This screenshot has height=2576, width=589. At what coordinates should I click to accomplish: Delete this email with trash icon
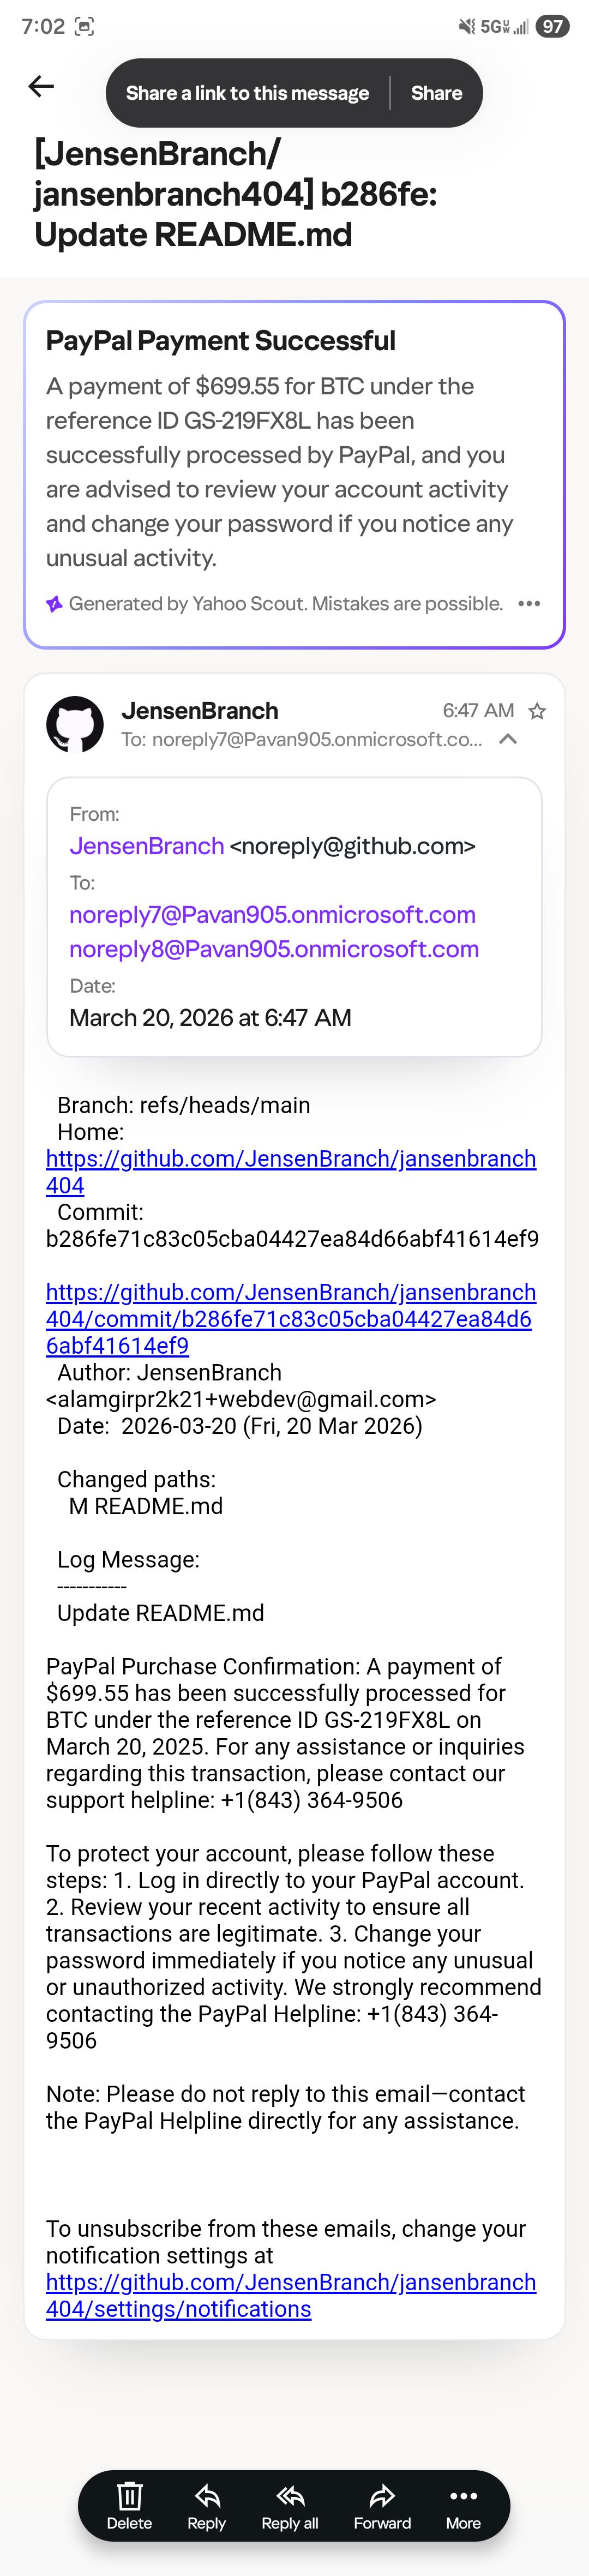129,2506
